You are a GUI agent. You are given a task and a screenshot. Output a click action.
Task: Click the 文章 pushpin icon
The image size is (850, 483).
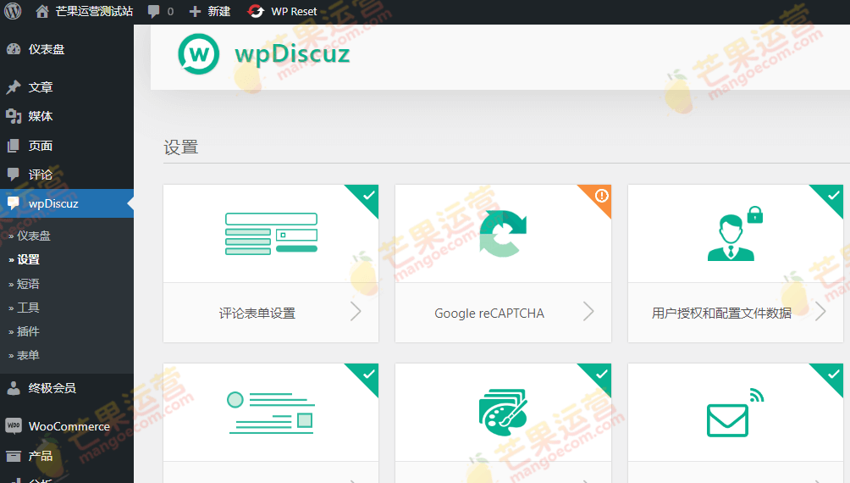[14, 86]
